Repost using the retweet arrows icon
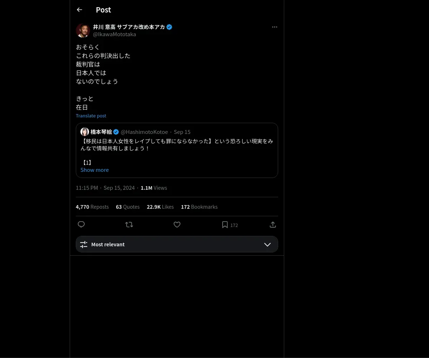The width and height of the screenshot is (429, 358). tap(129, 224)
